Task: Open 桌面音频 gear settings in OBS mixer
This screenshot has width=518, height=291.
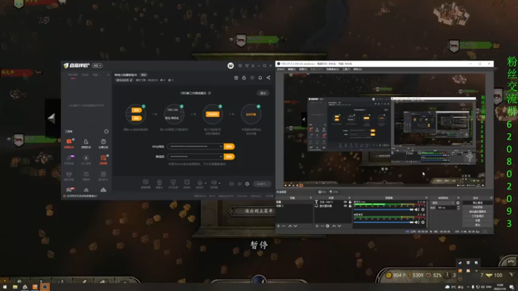Action: (x=423, y=222)
